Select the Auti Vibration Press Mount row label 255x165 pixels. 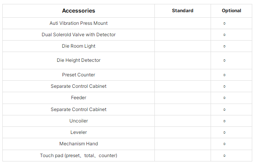click(x=79, y=23)
